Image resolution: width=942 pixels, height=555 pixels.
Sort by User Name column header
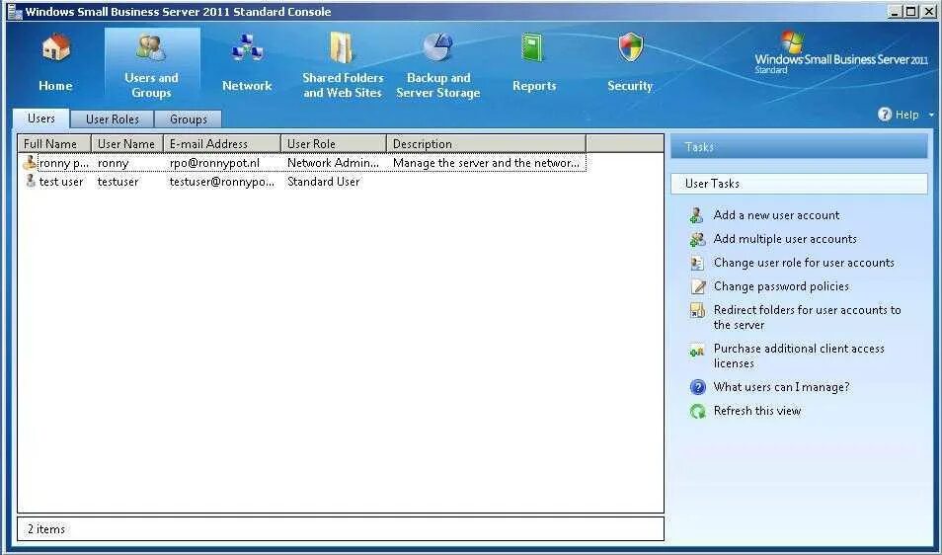coord(127,144)
